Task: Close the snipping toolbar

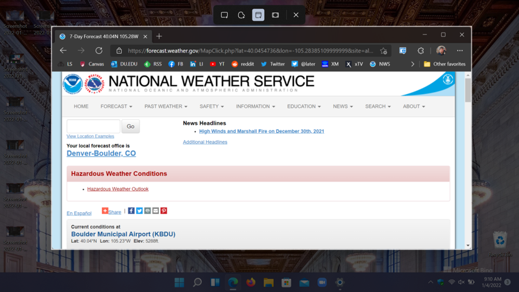Action: [296, 15]
